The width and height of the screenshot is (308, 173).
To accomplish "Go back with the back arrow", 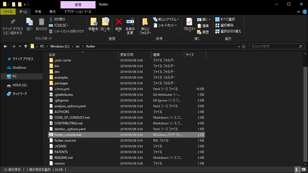I will pyautogui.click(x=5, y=46).
